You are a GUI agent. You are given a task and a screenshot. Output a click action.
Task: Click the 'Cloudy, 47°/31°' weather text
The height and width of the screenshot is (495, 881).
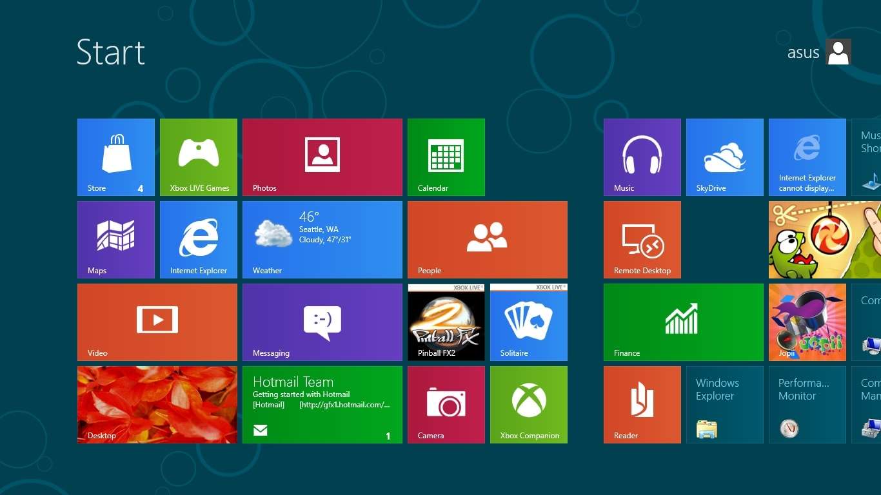pyautogui.click(x=325, y=240)
